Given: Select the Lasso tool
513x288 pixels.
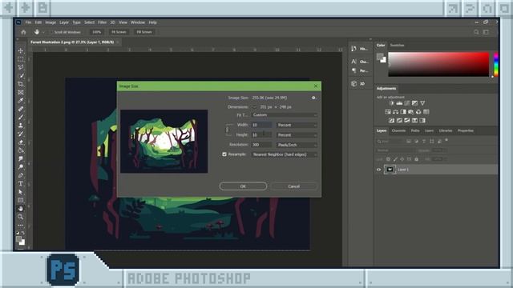Looking at the screenshot, I should [21, 67].
